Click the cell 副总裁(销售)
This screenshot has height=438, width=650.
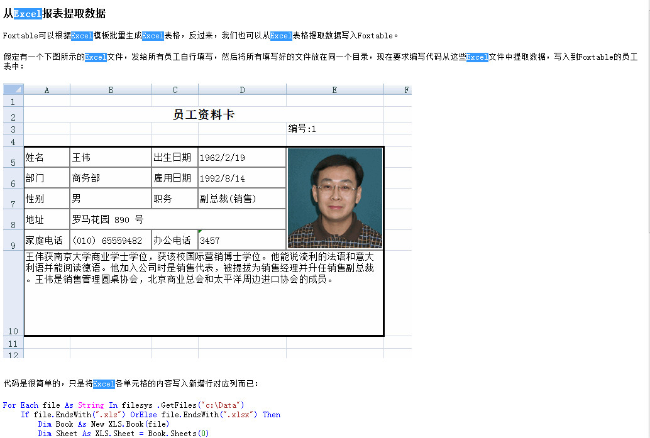242,199
